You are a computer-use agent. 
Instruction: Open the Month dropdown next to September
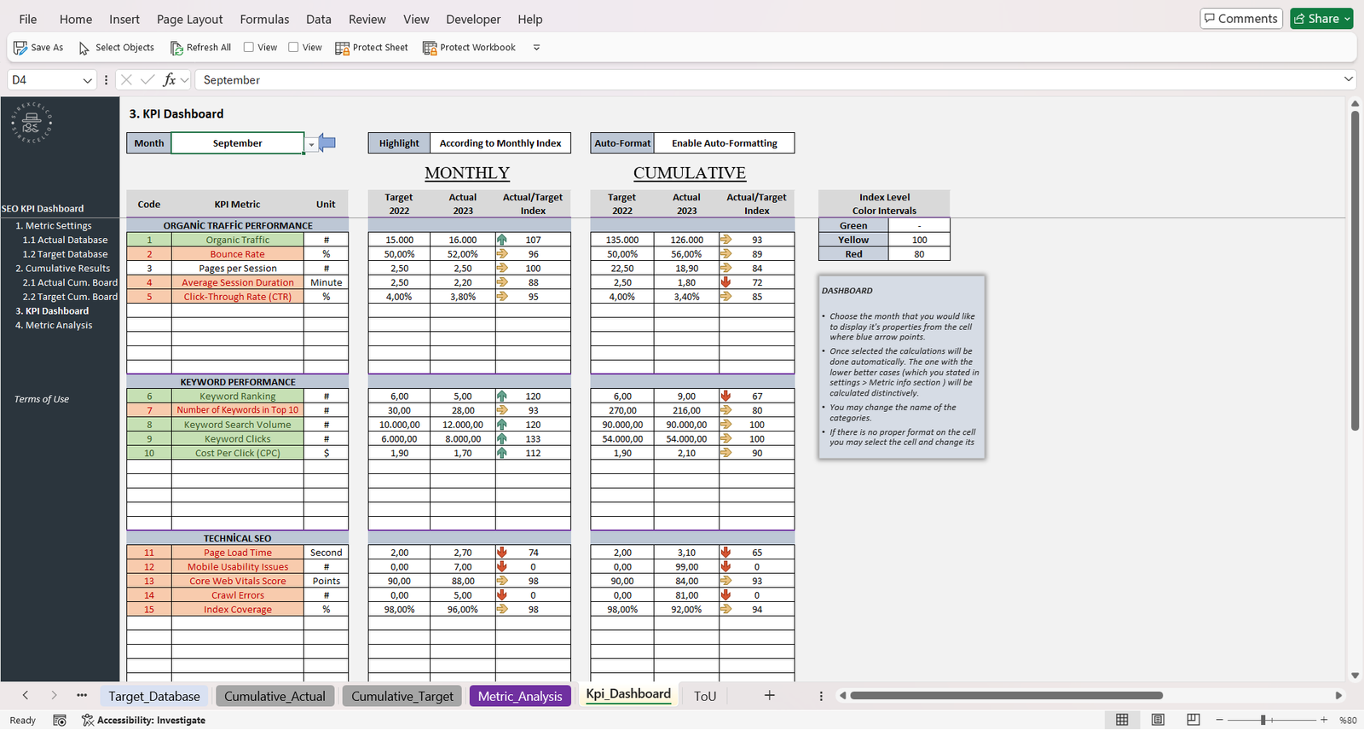312,144
